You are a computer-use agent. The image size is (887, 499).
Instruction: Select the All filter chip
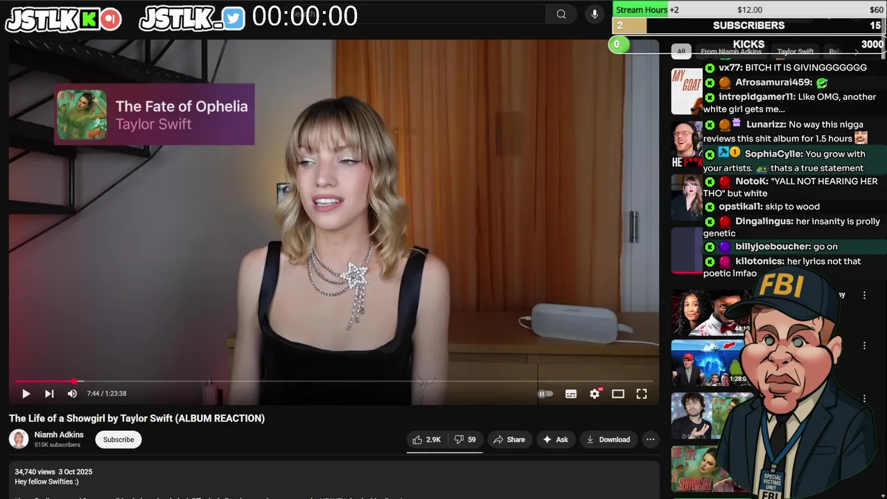click(681, 51)
